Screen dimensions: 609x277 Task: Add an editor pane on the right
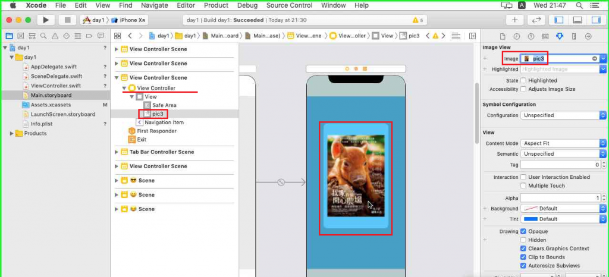click(x=472, y=36)
